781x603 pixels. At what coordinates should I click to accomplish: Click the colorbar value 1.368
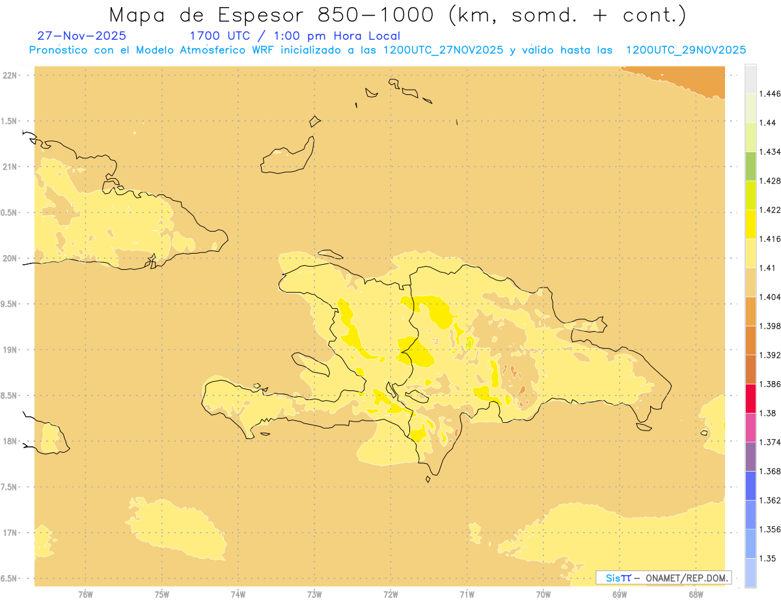click(x=770, y=471)
